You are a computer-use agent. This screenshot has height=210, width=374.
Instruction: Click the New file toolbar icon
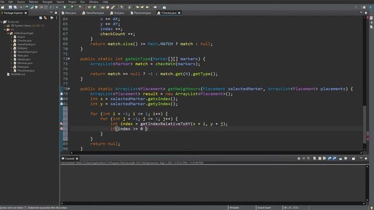coord(2,7)
